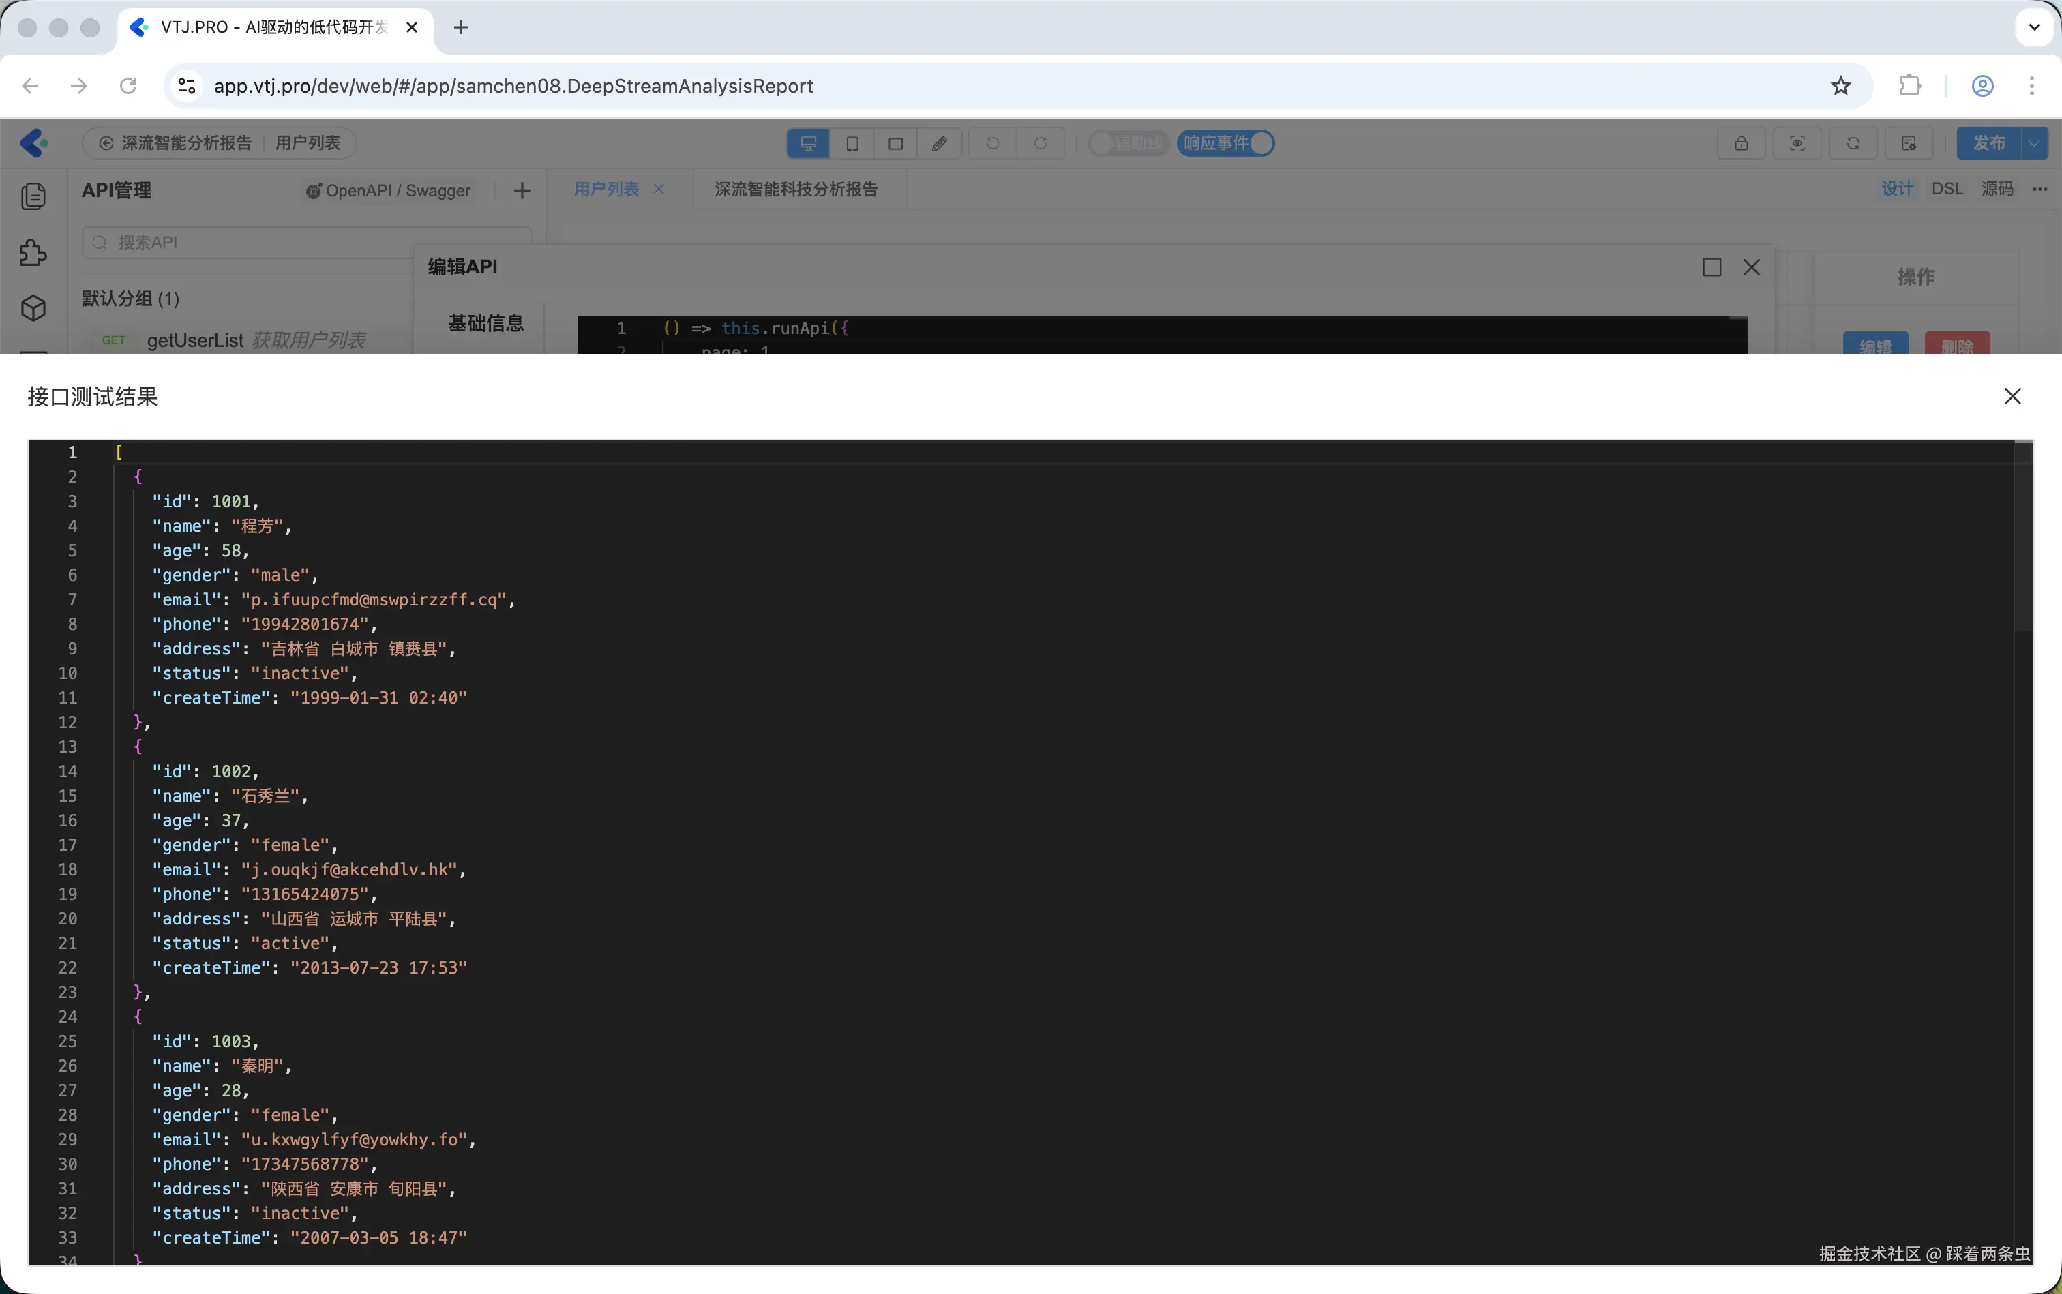Image resolution: width=2062 pixels, height=1294 pixels.
Task: Collapse the 默认分组 (1) group
Action: [130, 298]
